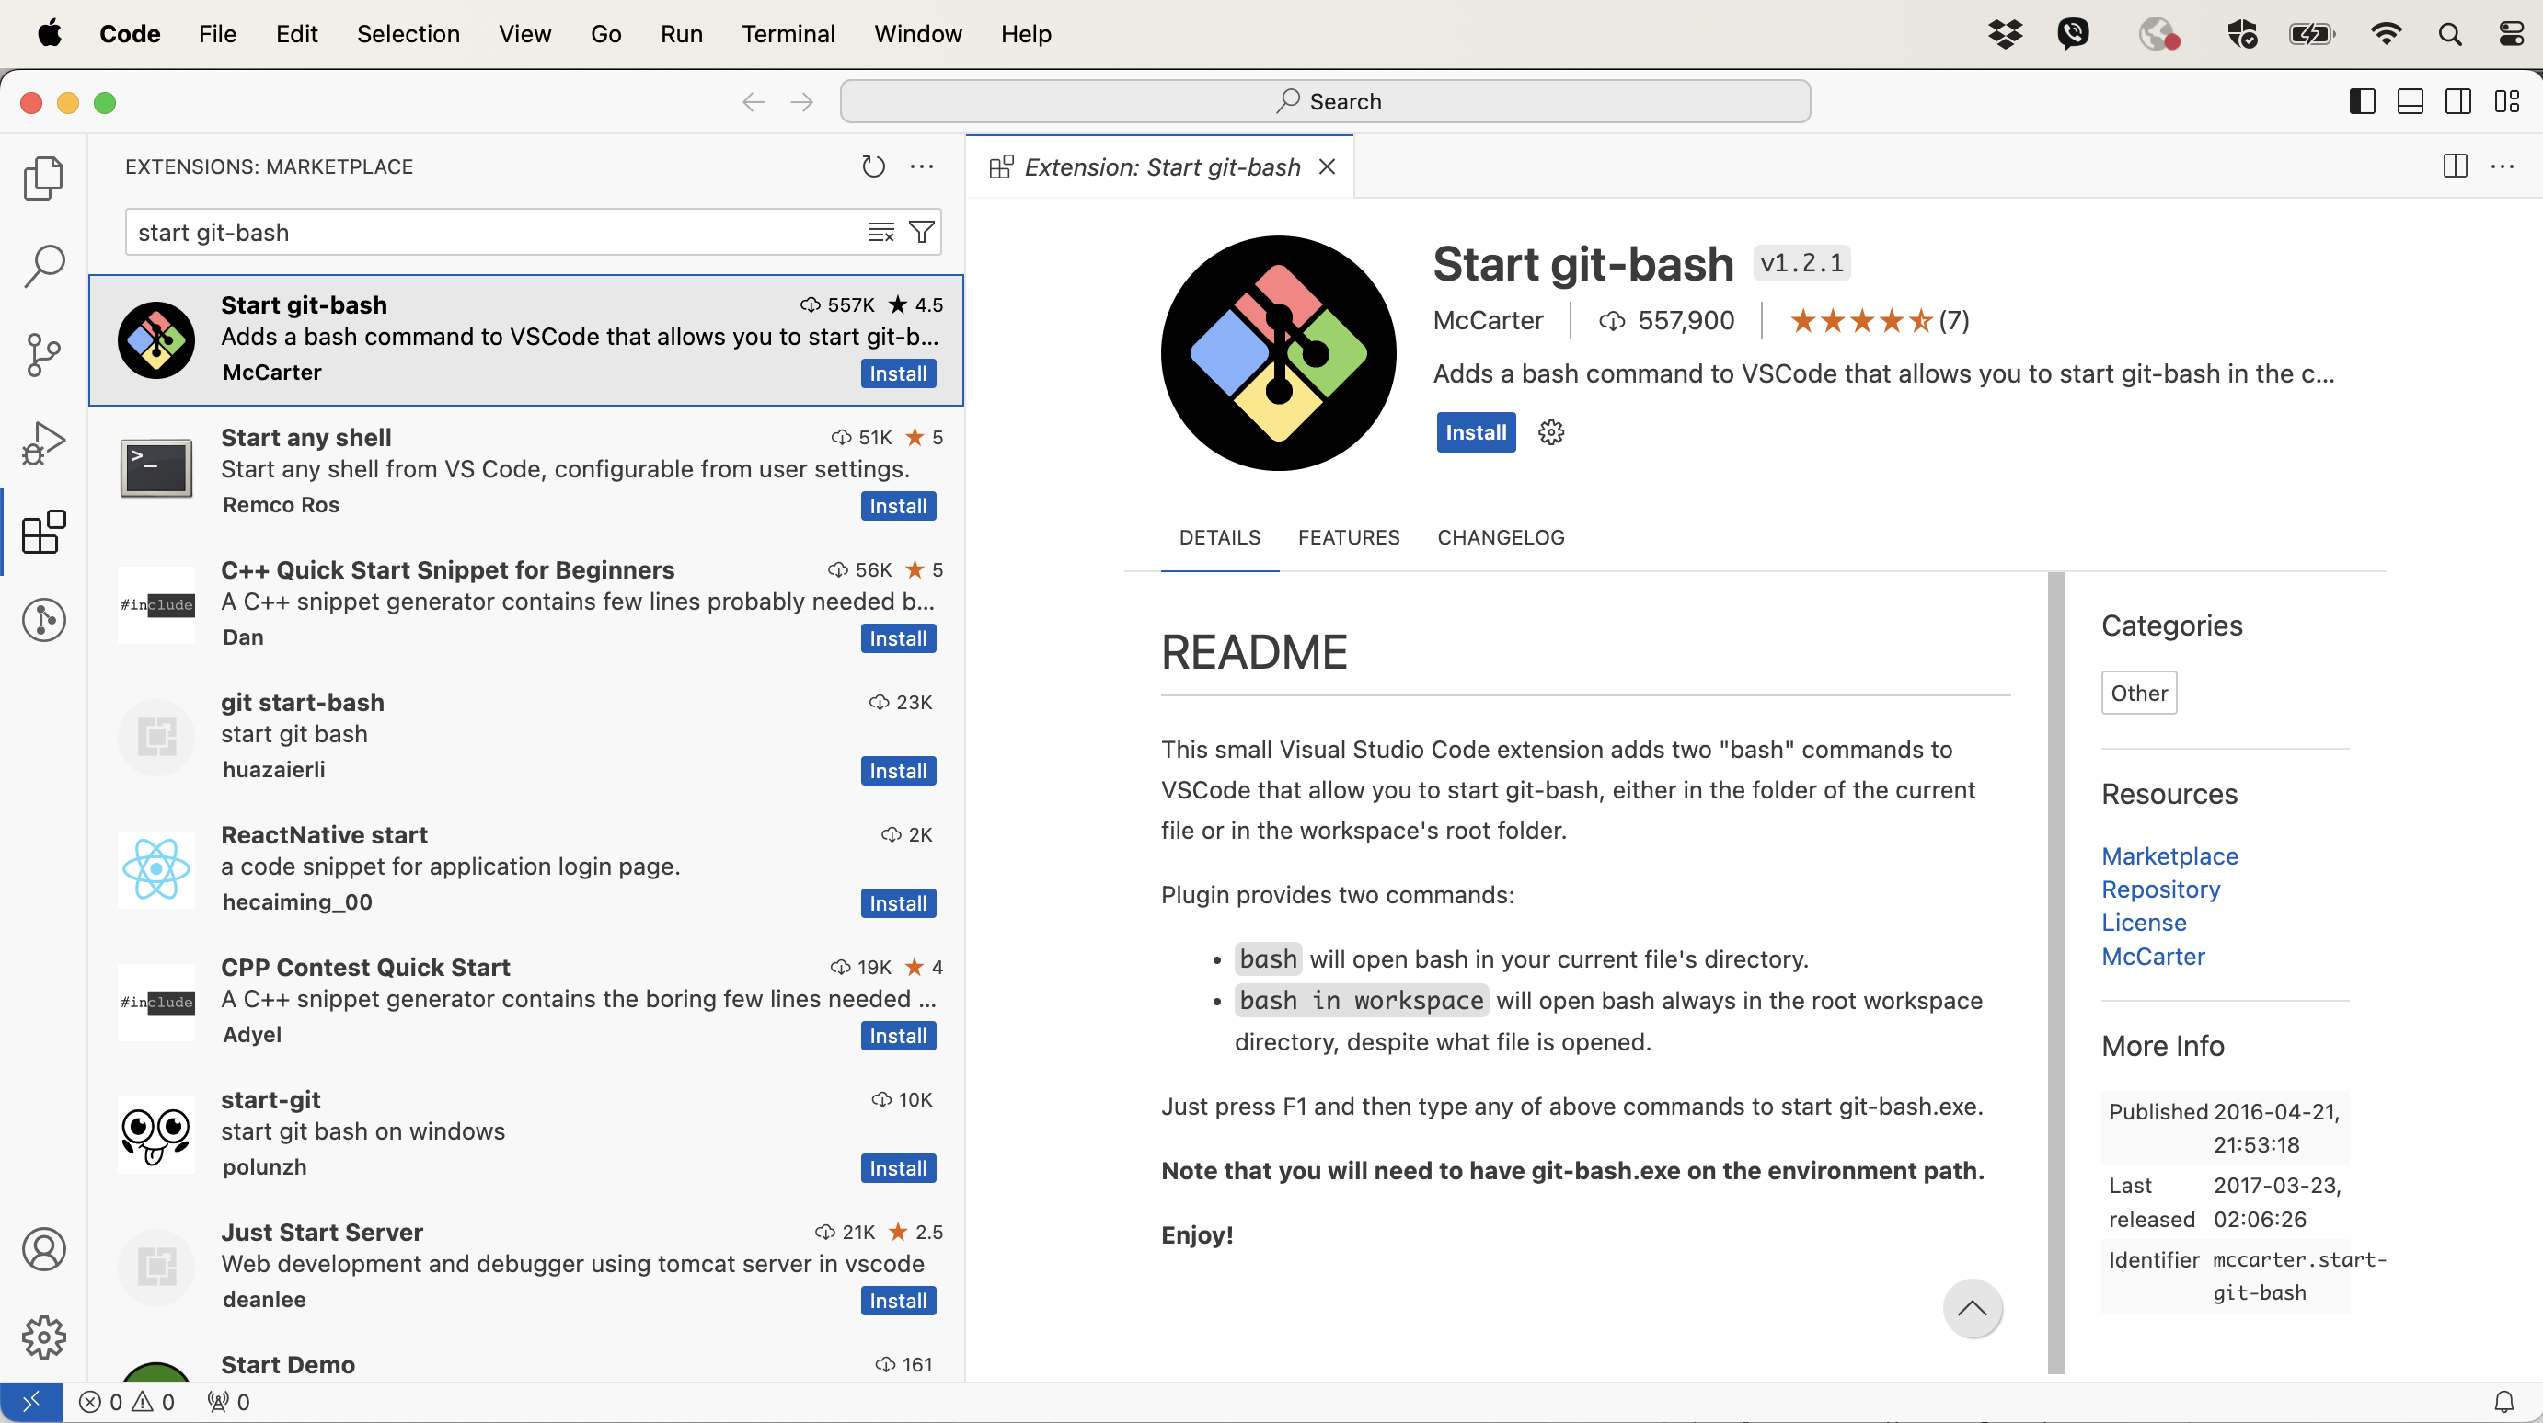Open the Accounts icon in the activity bar
This screenshot has width=2543, height=1423.
coord(43,1248)
